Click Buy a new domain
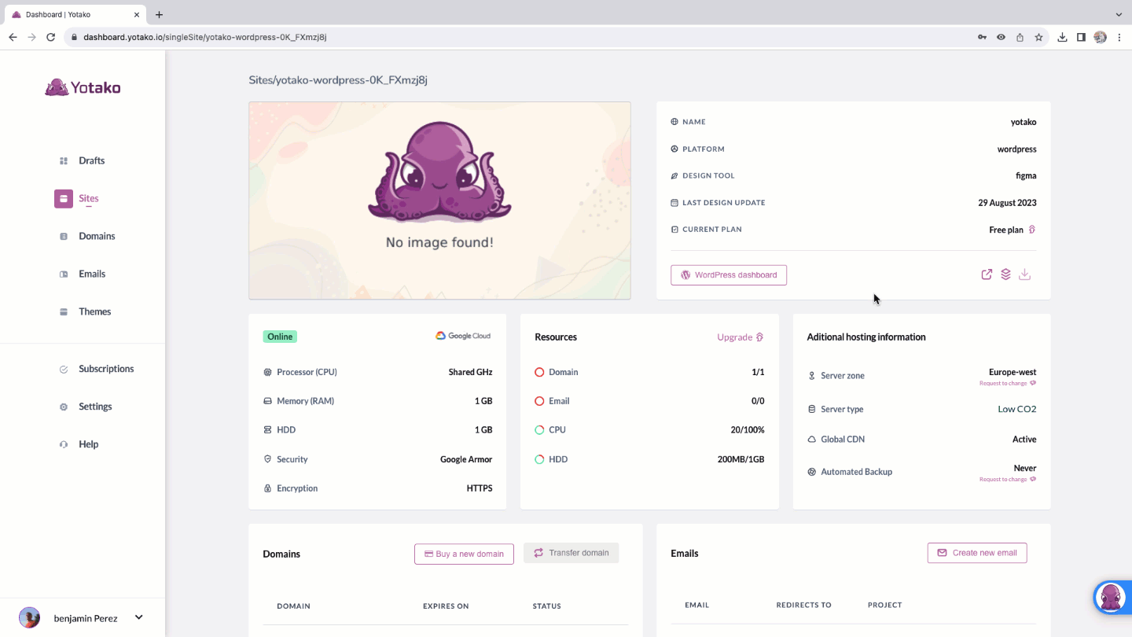 tap(464, 554)
